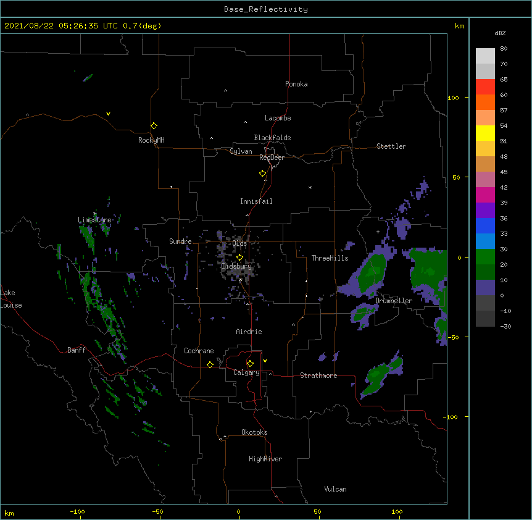Click the Didsbury town label
532x520 pixels.
(x=237, y=266)
